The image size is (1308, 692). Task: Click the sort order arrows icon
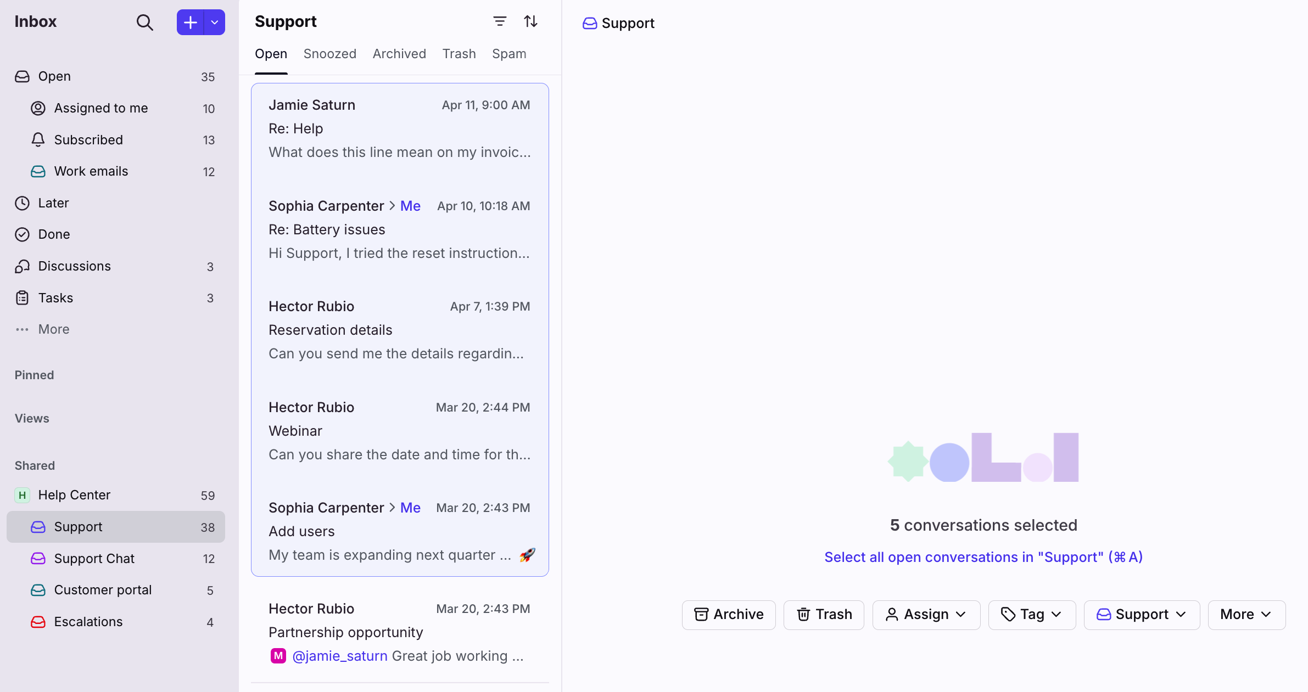click(530, 21)
